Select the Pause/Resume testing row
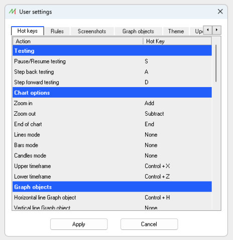The height and width of the screenshot is (240, 233). click(112, 61)
